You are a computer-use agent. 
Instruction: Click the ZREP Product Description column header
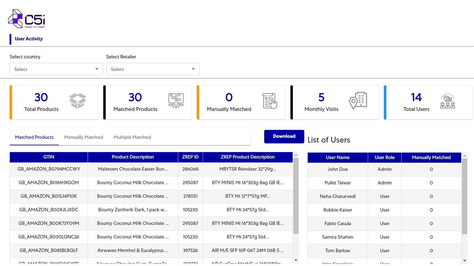pyautogui.click(x=248, y=157)
